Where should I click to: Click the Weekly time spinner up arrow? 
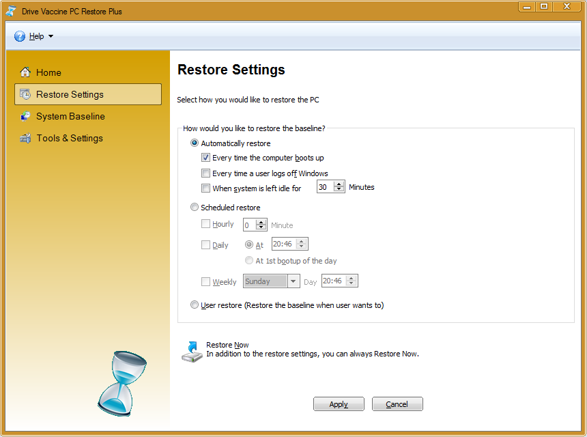tap(351, 278)
